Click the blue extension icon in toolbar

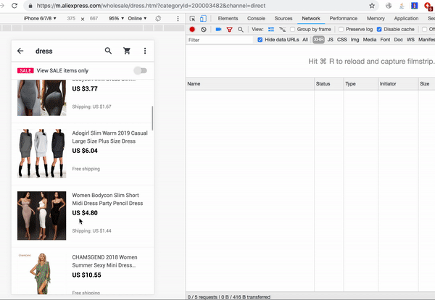point(414,6)
